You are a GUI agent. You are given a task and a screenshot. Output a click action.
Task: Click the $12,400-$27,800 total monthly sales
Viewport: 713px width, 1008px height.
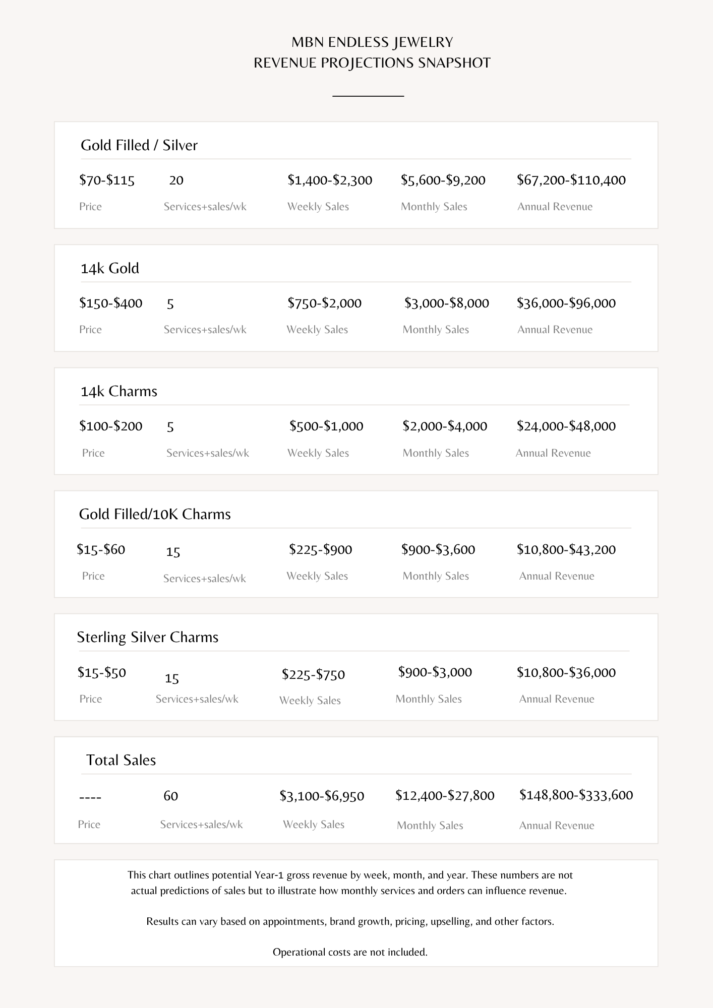click(445, 795)
